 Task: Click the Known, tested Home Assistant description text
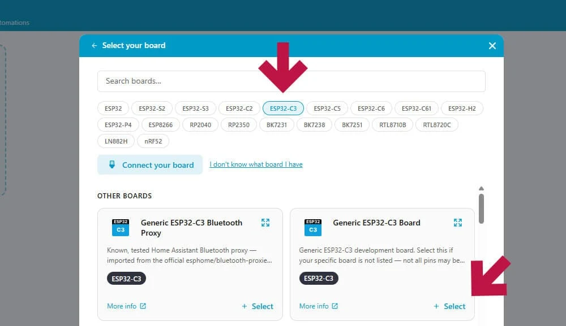click(190, 255)
